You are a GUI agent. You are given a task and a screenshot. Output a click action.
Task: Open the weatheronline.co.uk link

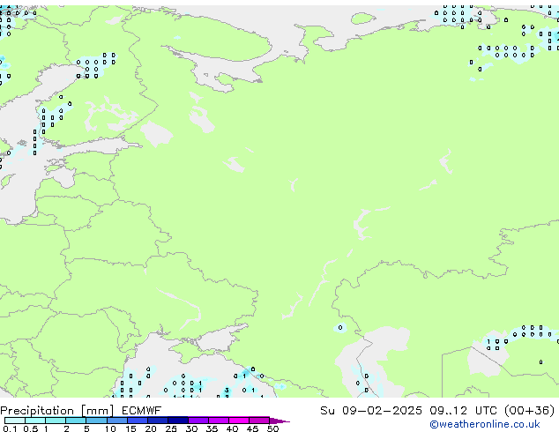point(485,424)
